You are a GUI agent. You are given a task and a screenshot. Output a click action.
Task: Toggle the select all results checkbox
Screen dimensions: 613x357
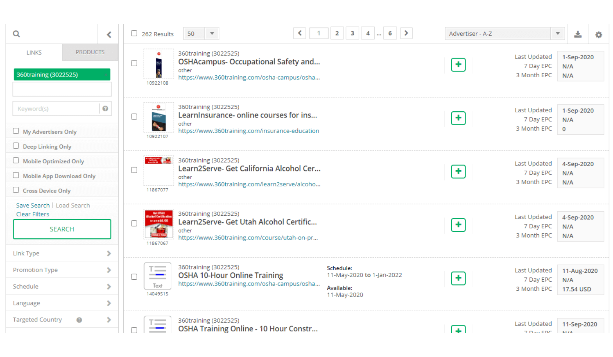[x=134, y=33]
